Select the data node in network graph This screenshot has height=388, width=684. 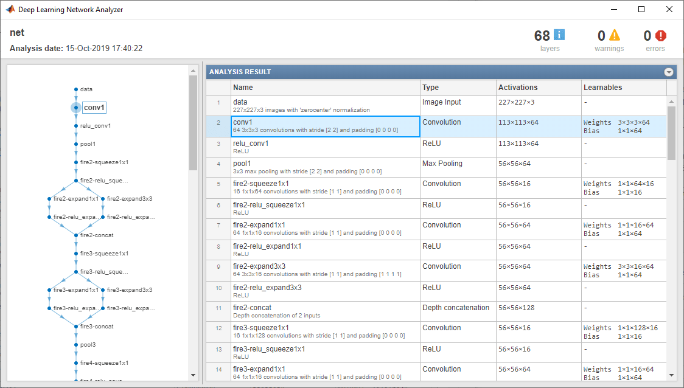click(x=76, y=89)
